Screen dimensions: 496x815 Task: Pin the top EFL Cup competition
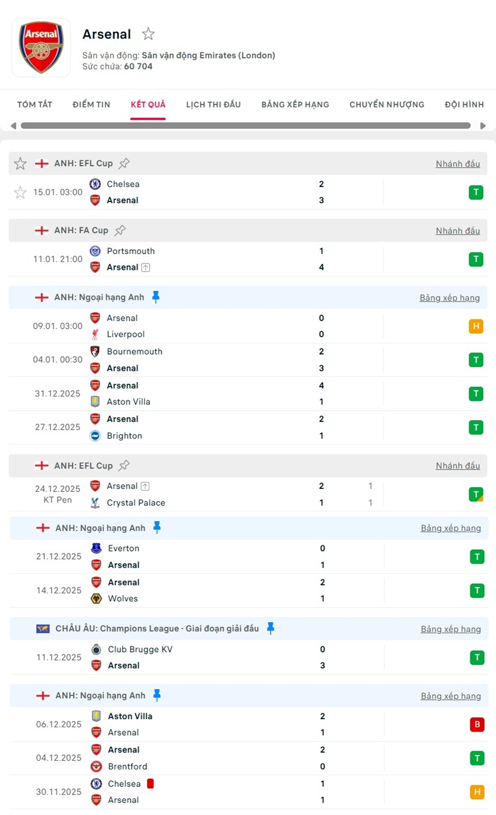coord(124,164)
